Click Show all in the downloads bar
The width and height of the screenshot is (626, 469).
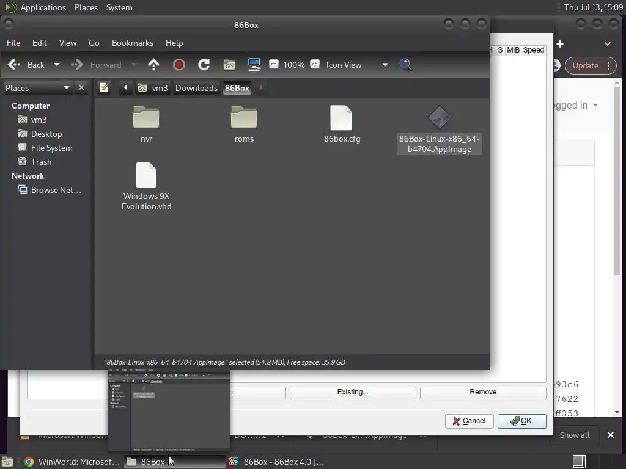[575, 435]
